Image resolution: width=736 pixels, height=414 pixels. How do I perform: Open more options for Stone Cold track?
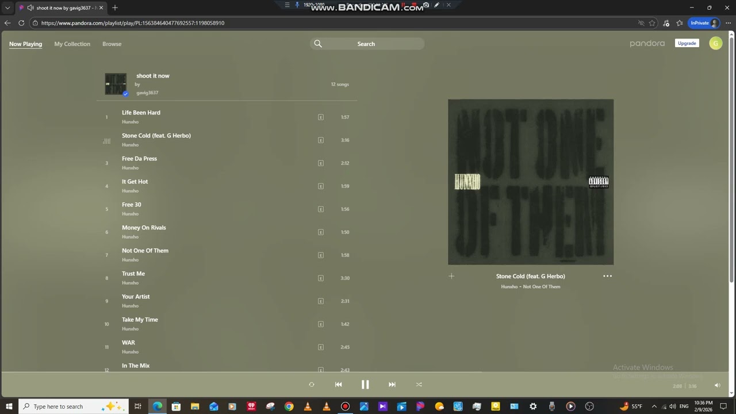[607, 276]
